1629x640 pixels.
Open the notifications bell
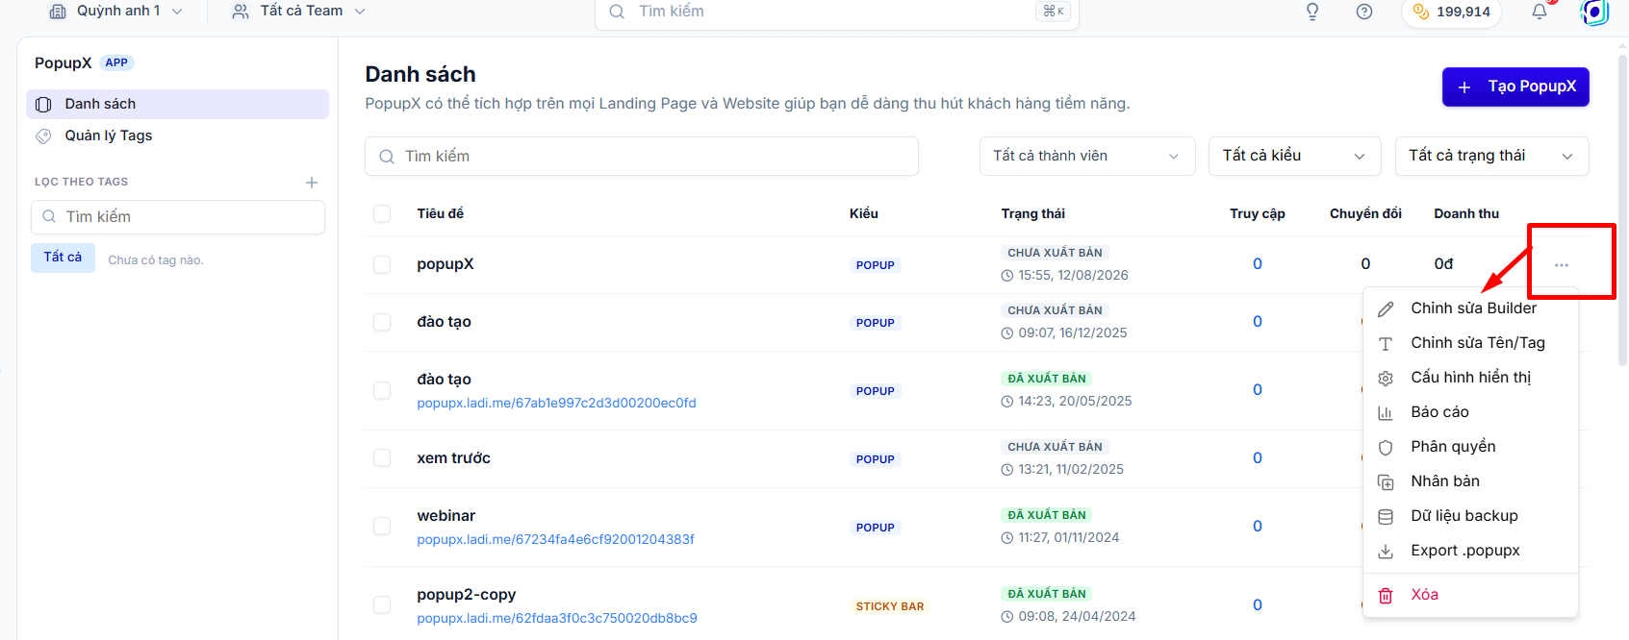click(x=1540, y=12)
